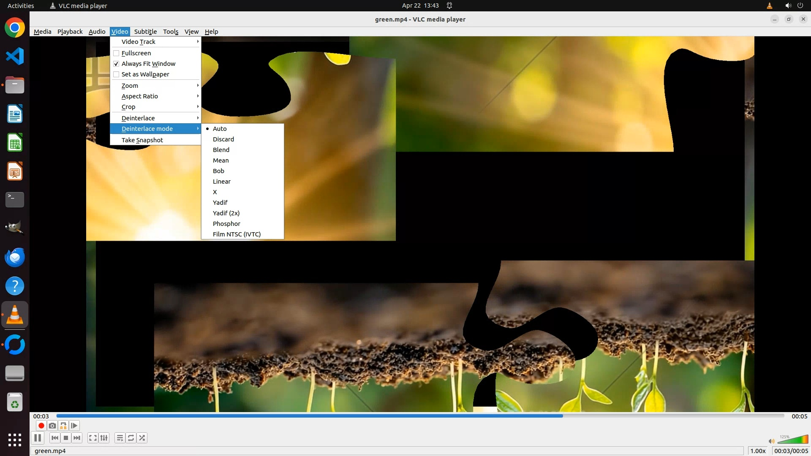Click the A-B loop button
Viewport: 811px width, 456px height.
[x=63, y=426]
